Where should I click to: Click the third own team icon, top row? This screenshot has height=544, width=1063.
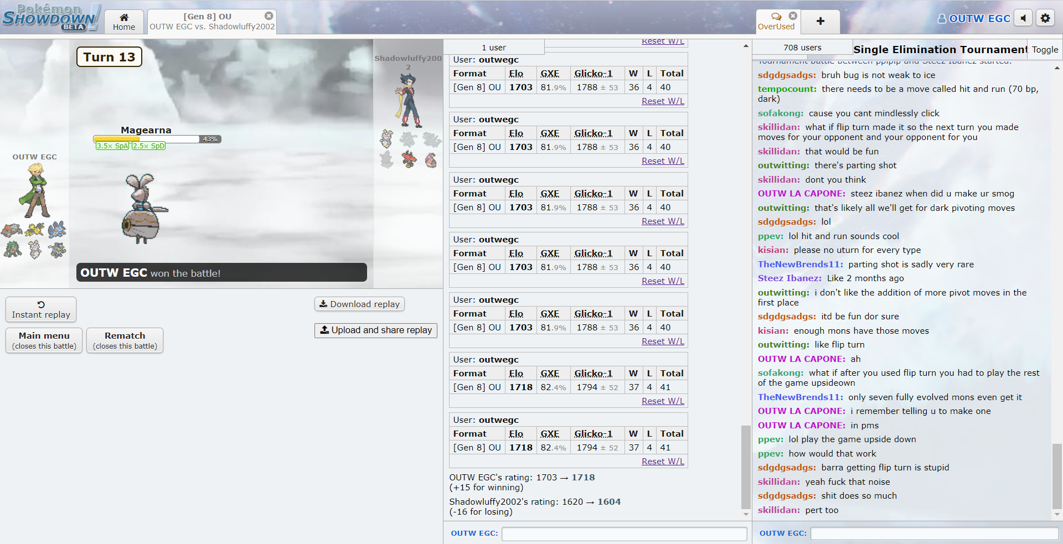(56, 229)
